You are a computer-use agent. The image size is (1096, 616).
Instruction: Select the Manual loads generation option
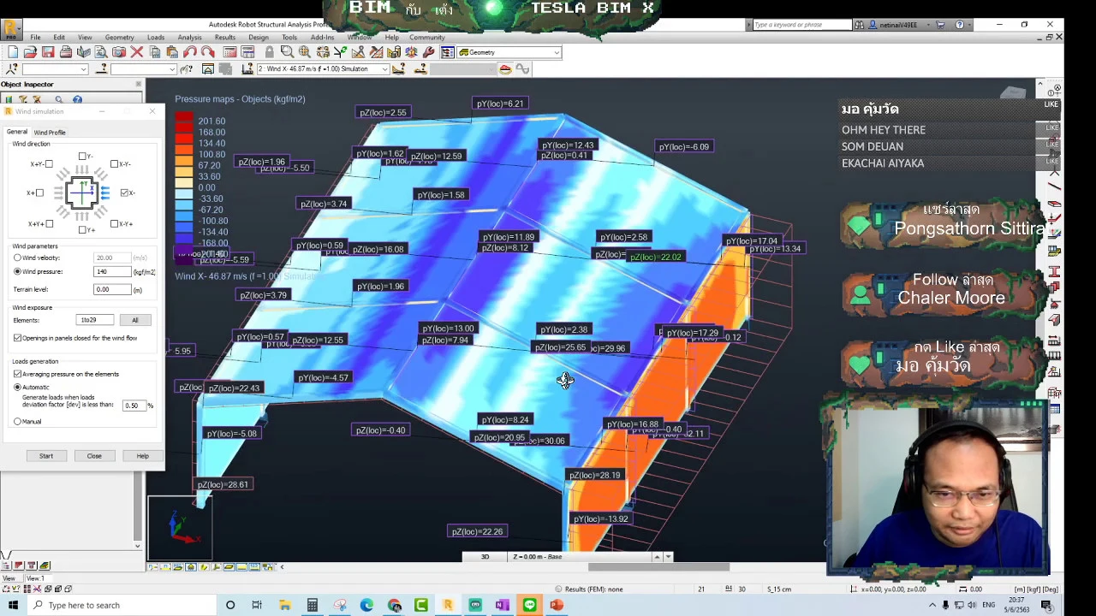[x=17, y=421]
